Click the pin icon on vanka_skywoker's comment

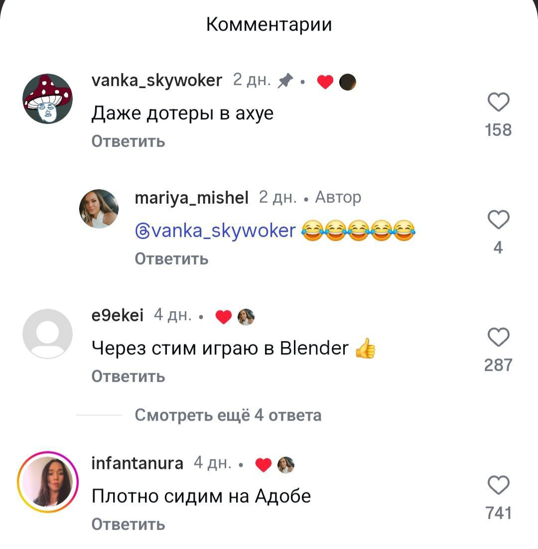coord(285,81)
